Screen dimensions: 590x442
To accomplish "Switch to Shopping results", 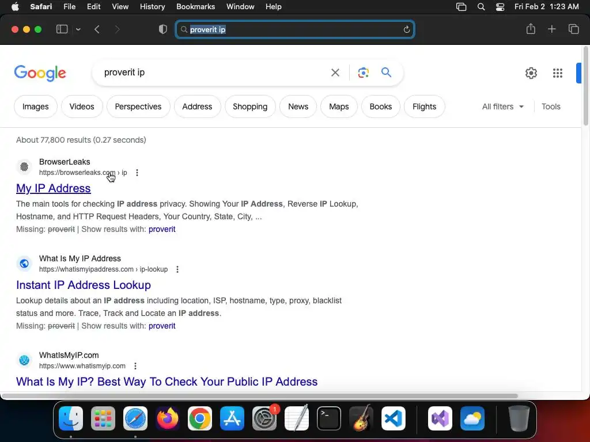I will coord(250,106).
